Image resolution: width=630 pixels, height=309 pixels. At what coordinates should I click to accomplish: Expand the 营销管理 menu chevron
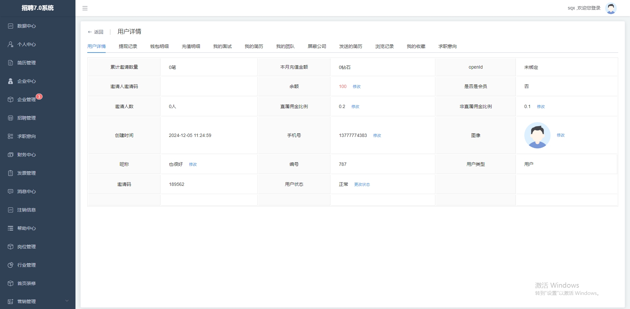67,301
